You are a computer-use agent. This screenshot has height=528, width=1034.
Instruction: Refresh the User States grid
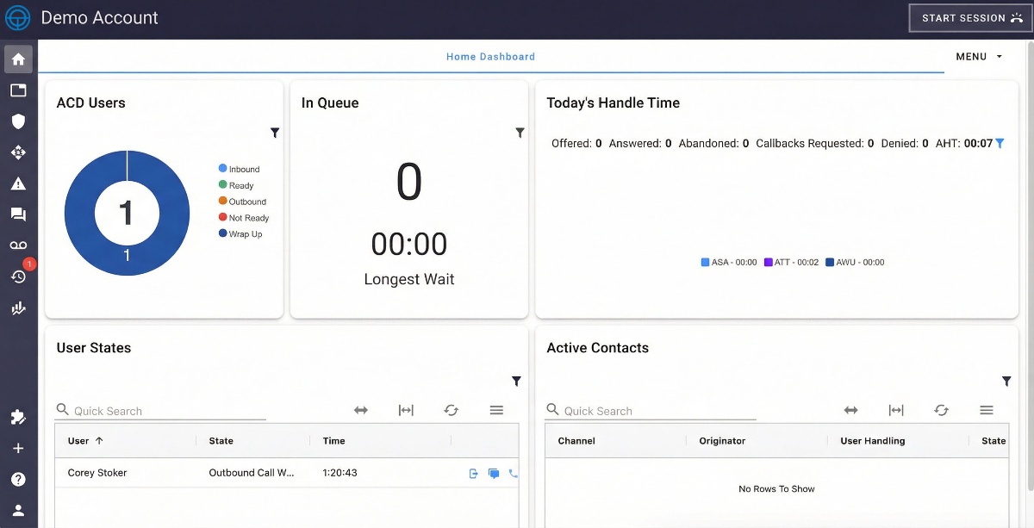click(451, 410)
